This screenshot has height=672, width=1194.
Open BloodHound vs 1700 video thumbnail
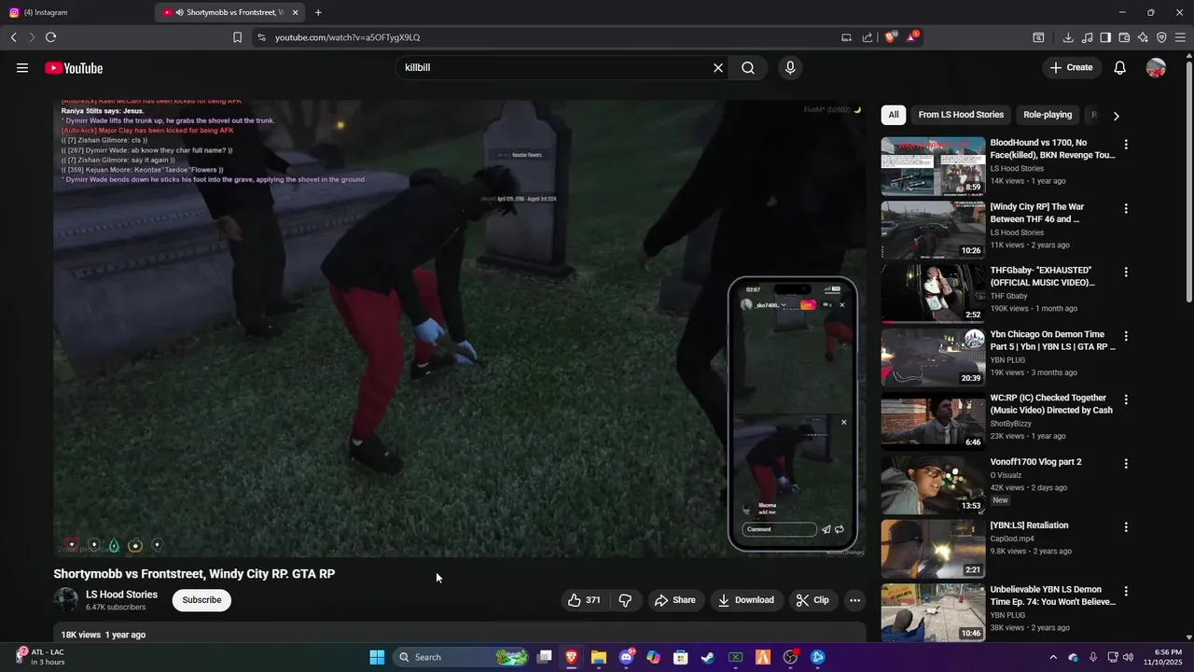click(933, 166)
